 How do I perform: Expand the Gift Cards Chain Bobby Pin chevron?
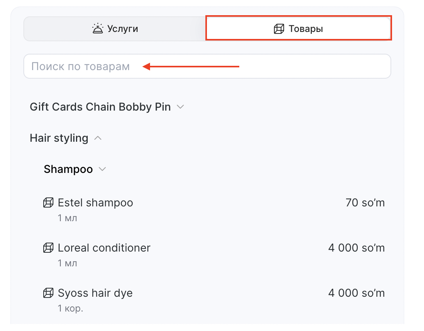(180, 107)
